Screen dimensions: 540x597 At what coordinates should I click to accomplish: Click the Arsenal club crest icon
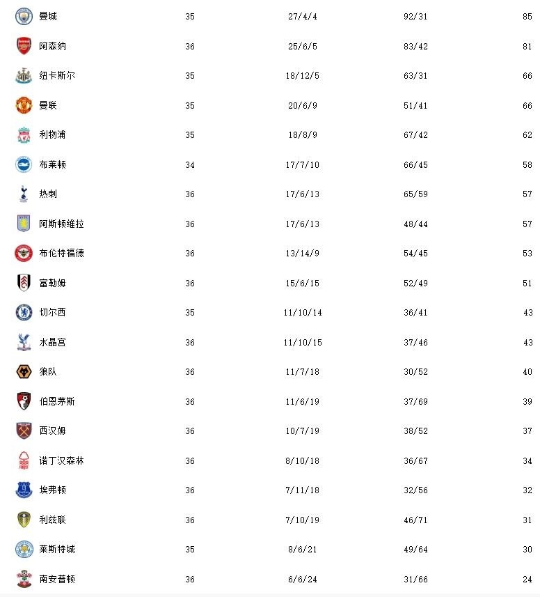tap(24, 46)
